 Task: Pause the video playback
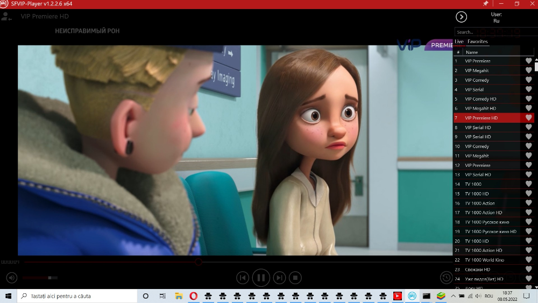coord(261,278)
